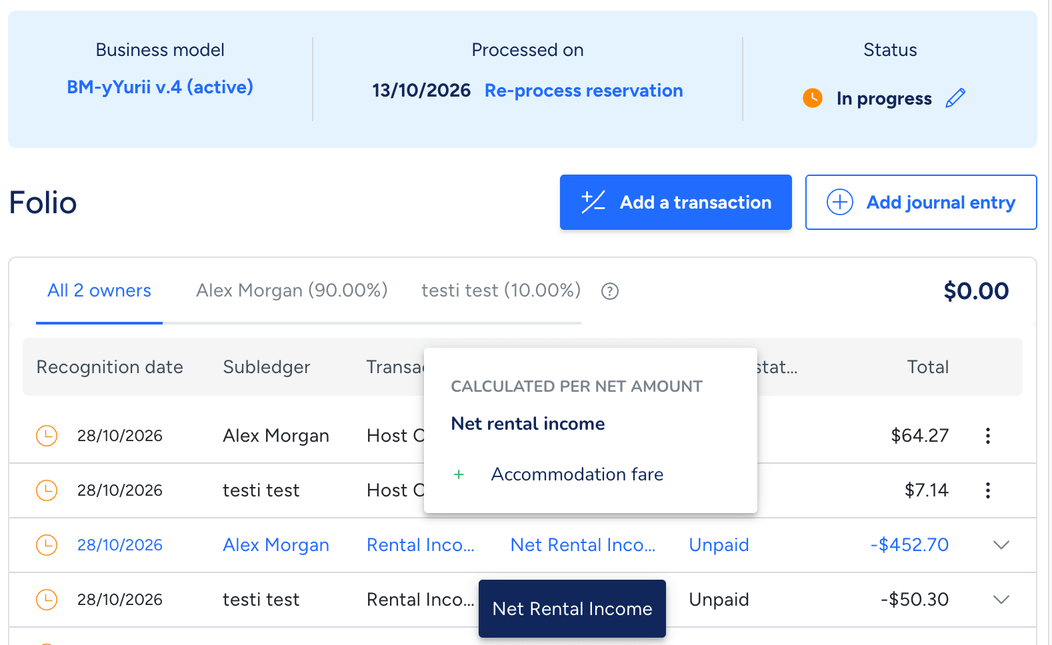Expand the -$50.30 testi test row
This screenshot has height=645, width=1052.
point(1001,600)
